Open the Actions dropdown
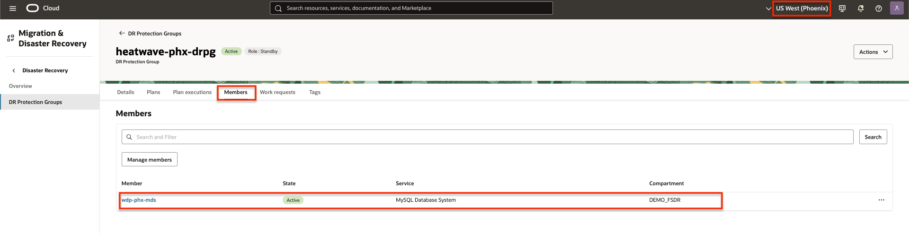This screenshot has height=233, width=909. [x=873, y=52]
